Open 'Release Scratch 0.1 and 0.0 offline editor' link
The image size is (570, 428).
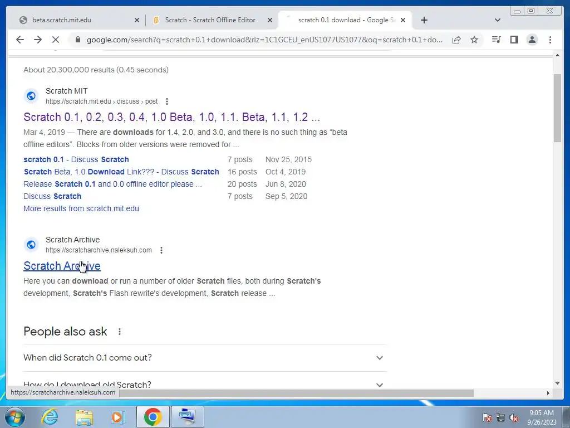[112, 184]
